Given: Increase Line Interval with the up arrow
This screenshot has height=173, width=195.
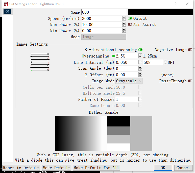Looking at the screenshot, I should pos(140,61).
